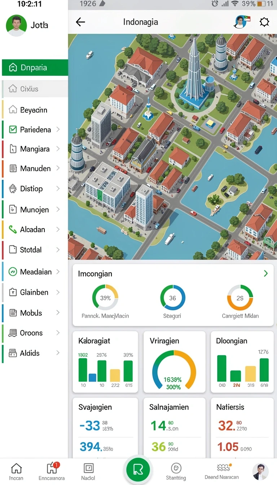Screen dimensions: 277x485
Task: Click the Distiop icon
Action: point(13,189)
